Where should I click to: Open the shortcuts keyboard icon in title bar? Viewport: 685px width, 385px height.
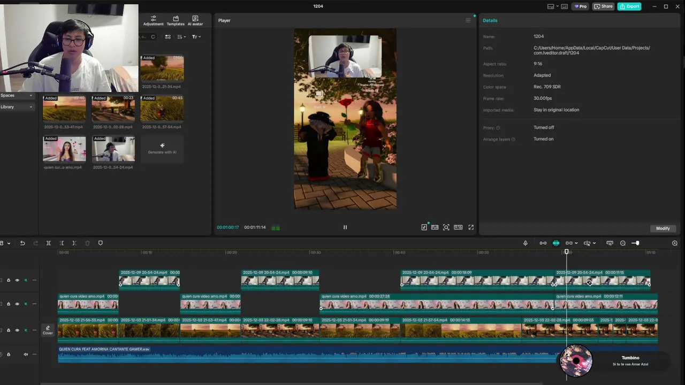pyautogui.click(x=564, y=6)
